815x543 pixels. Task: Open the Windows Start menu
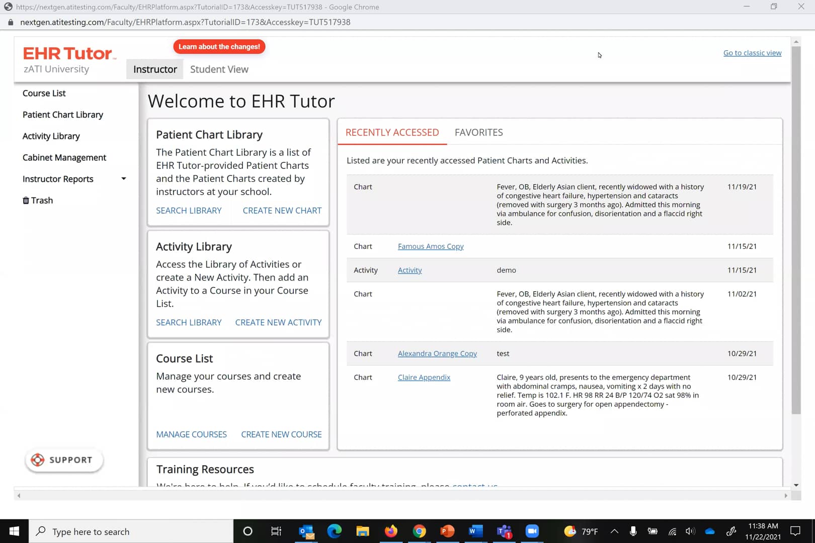pos(14,531)
